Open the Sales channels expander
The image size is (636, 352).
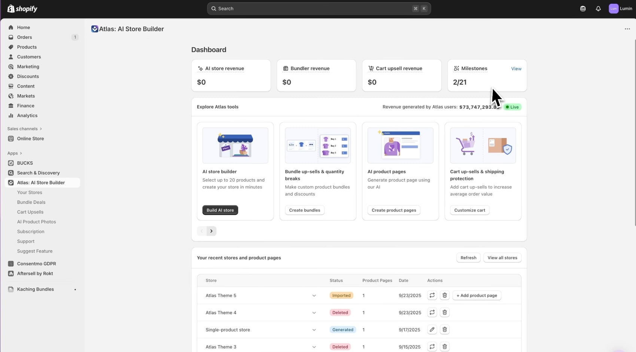point(25,129)
